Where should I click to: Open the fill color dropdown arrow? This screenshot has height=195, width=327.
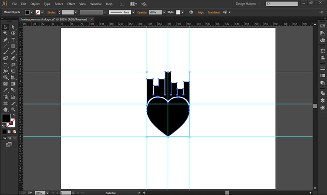click(32, 13)
